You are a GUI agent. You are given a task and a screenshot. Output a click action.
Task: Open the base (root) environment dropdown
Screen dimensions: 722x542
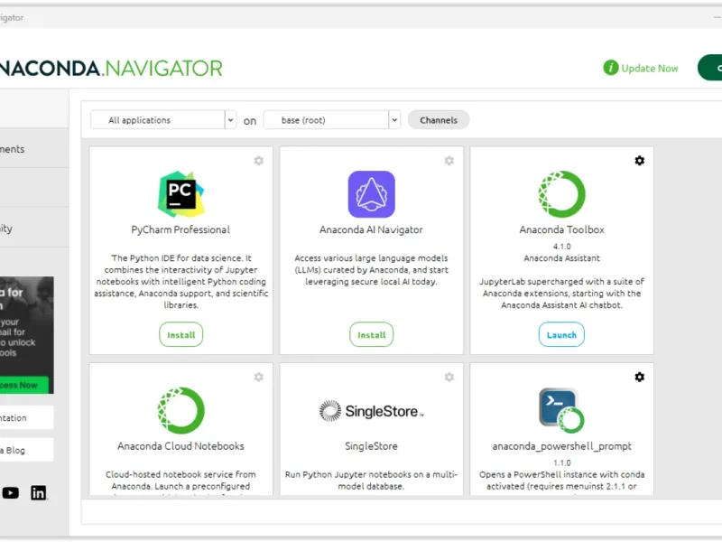coord(331,120)
